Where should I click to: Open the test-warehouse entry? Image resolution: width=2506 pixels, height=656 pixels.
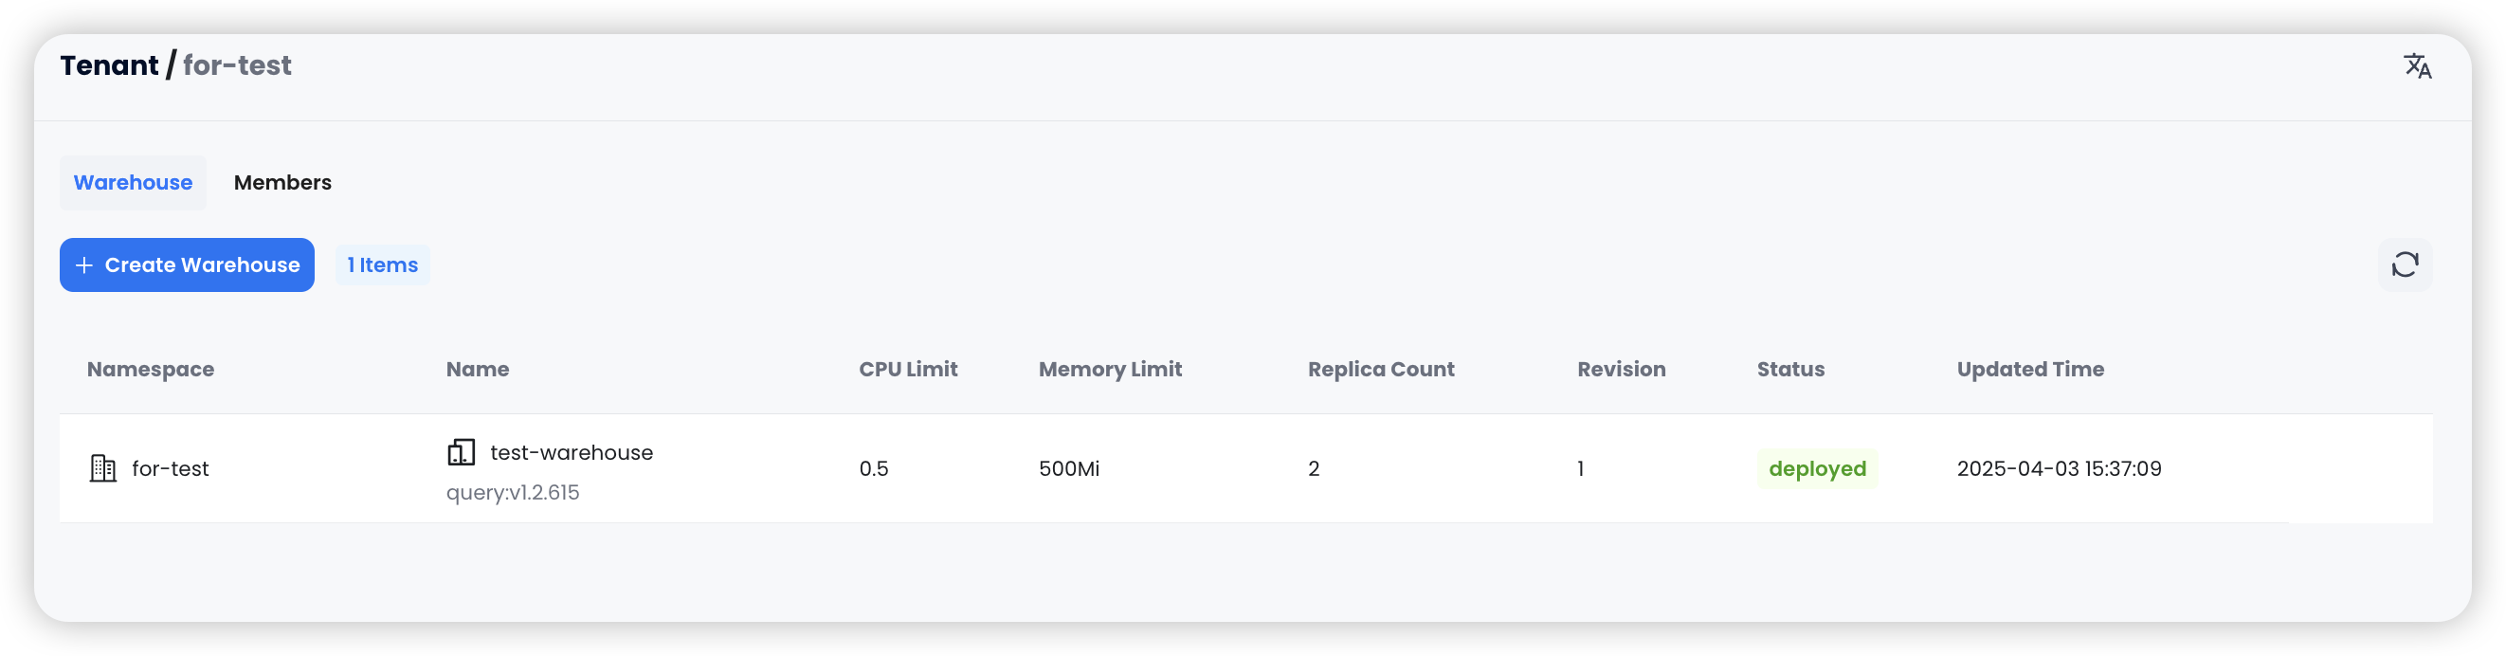pyautogui.click(x=571, y=452)
